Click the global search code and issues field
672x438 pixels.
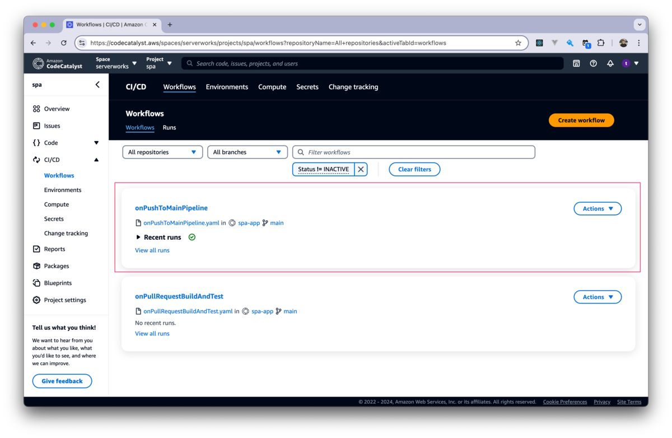point(372,63)
